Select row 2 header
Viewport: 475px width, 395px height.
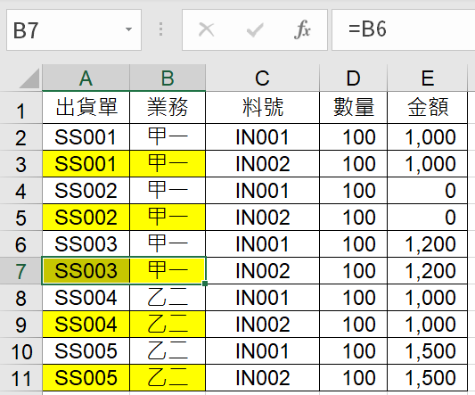click(x=20, y=136)
